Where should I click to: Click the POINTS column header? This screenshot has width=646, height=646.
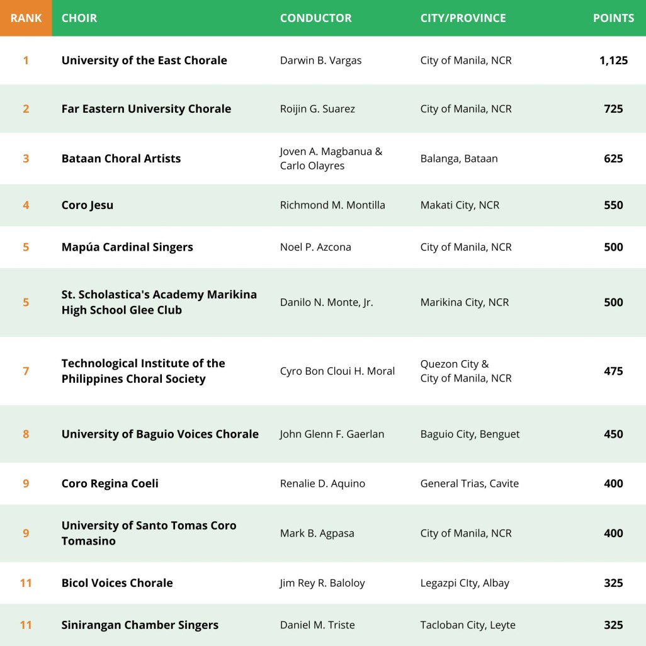click(613, 18)
